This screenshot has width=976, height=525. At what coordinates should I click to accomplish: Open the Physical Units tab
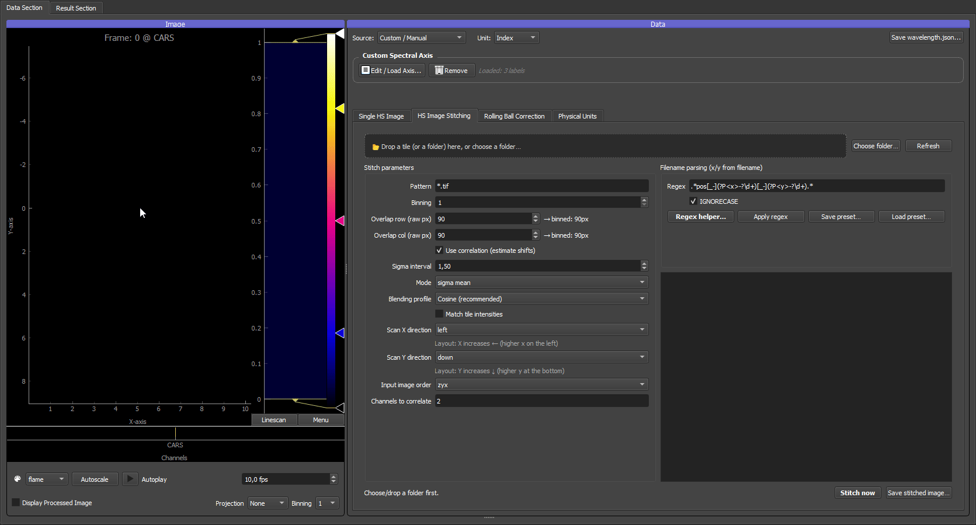[x=577, y=116]
